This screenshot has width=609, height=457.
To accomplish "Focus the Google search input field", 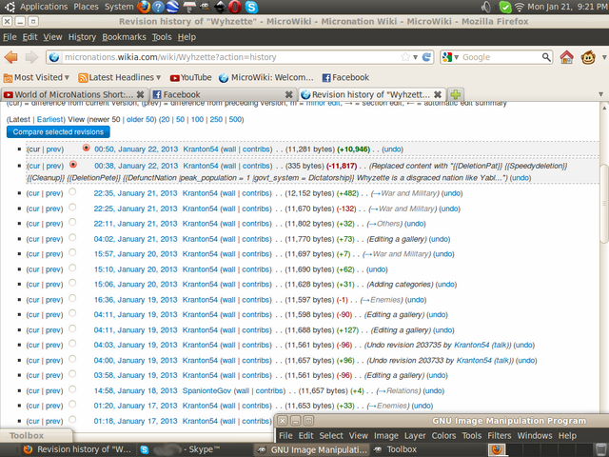I will pos(500,57).
